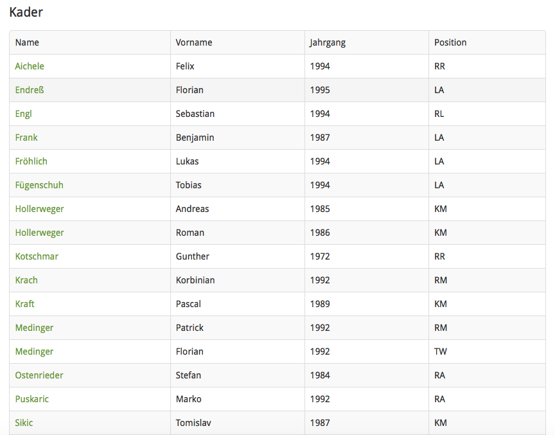
Task: Click the Position column header
Action: pos(450,42)
